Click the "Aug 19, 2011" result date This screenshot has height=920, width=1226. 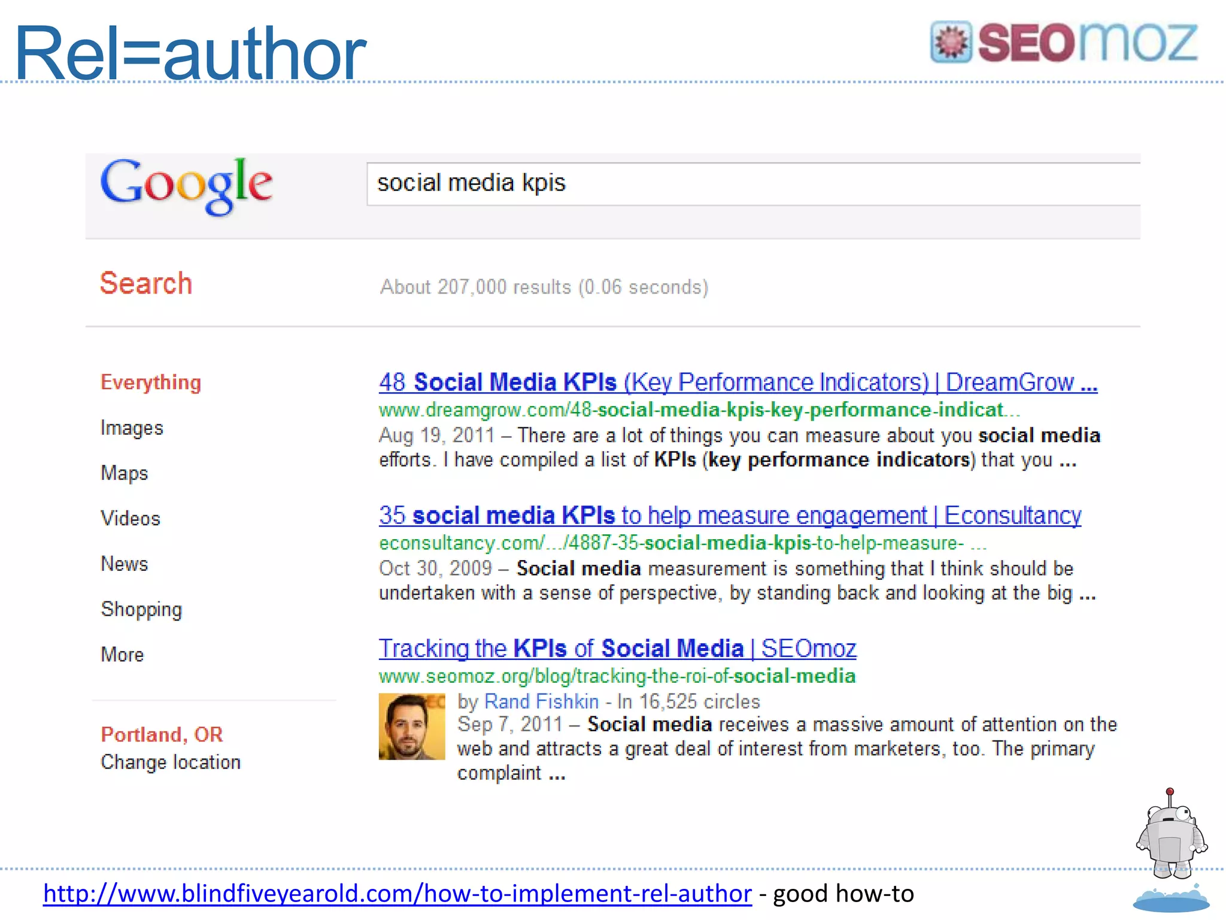point(437,435)
